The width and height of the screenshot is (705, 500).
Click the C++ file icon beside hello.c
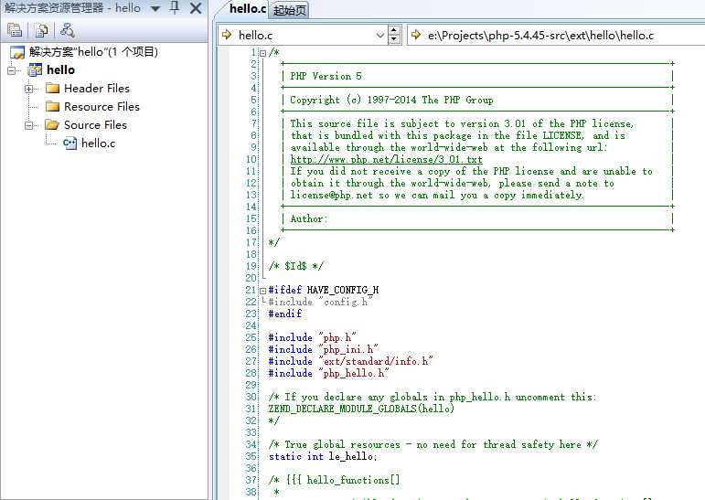click(x=69, y=144)
